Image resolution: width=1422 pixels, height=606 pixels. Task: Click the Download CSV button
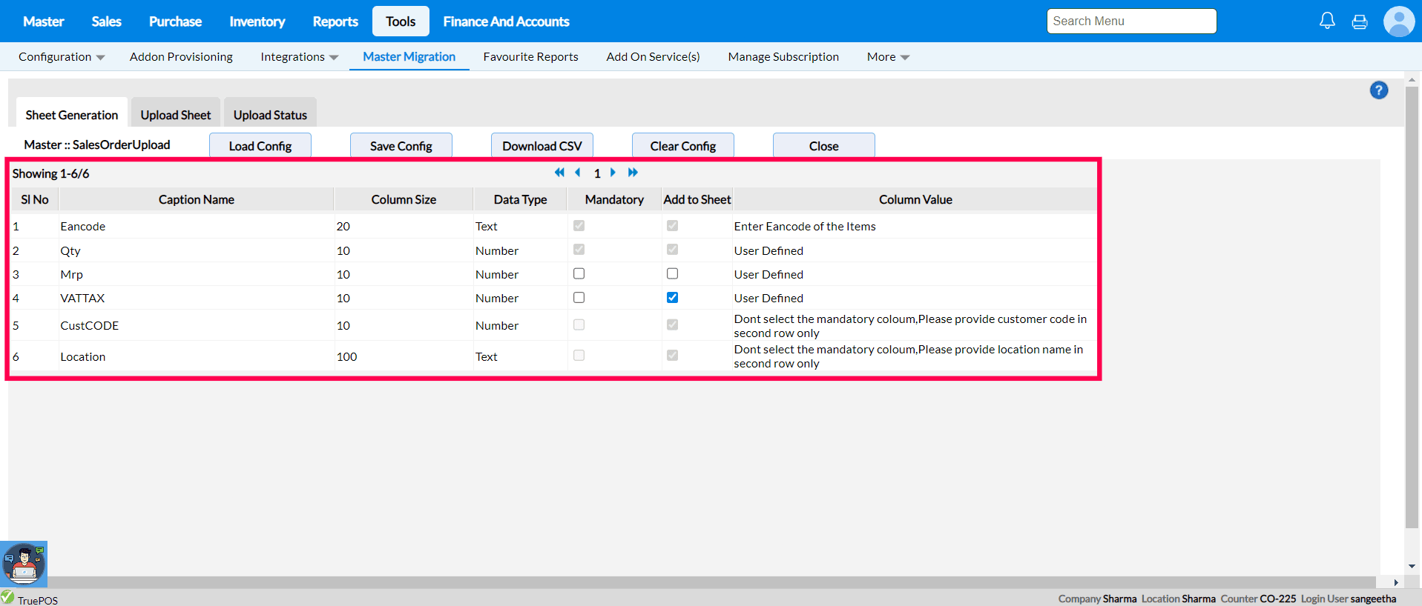(x=542, y=146)
